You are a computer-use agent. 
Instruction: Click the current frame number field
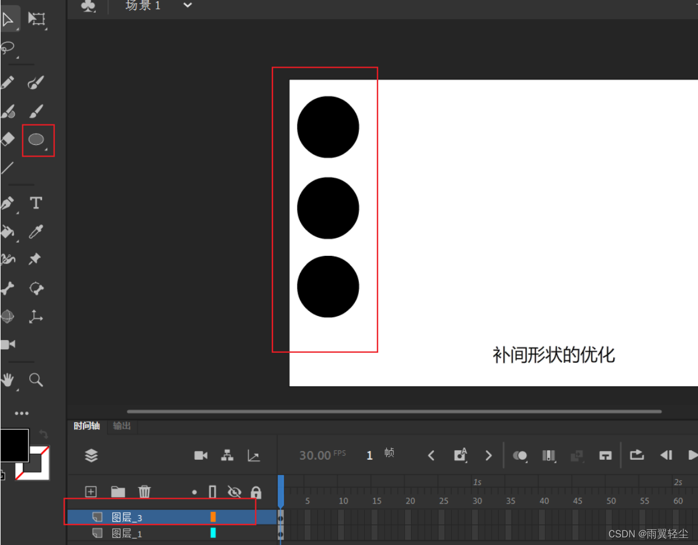coord(369,455)
